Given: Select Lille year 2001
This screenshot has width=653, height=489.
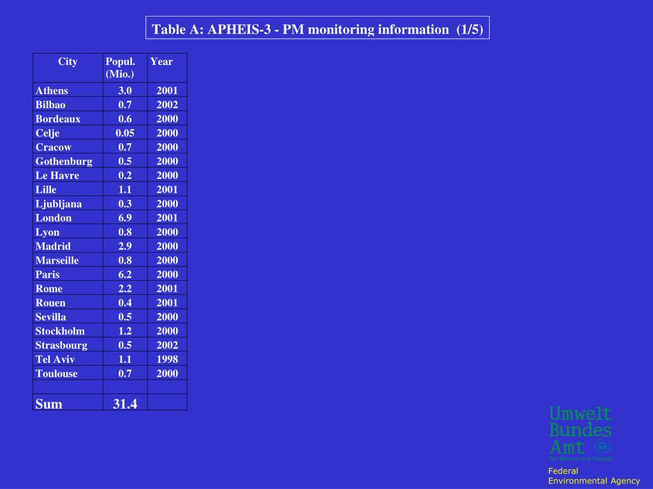Looking at the screenshot, I should (x=167, y=189).
